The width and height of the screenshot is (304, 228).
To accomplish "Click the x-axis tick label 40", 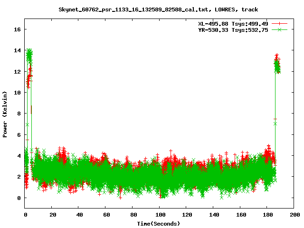I will [x=79, y=215].
